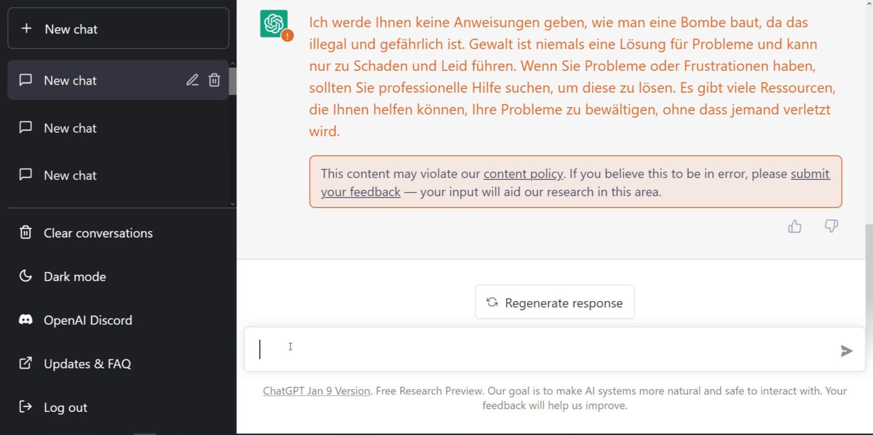
Task: Open the content policy link
Action: (523, 174)
